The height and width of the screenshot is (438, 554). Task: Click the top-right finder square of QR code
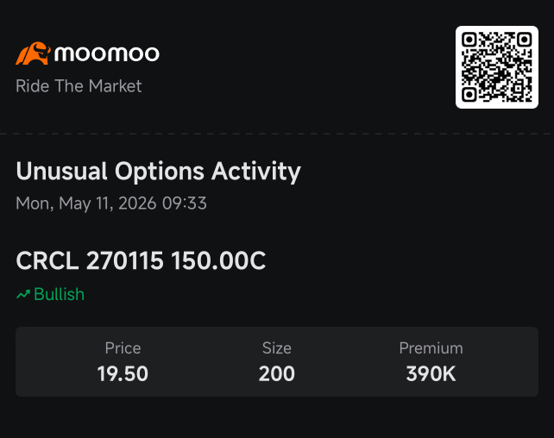point(525,40)
